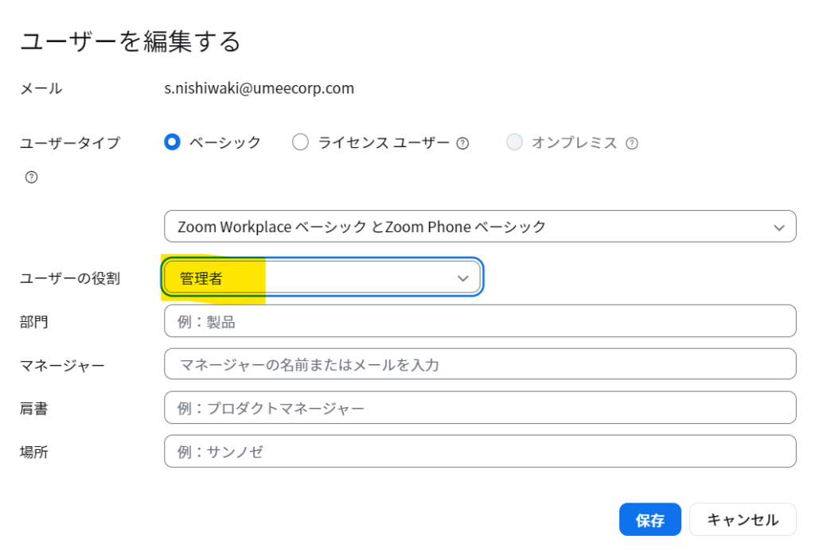Click the 場所 label text

pos(35,452)
